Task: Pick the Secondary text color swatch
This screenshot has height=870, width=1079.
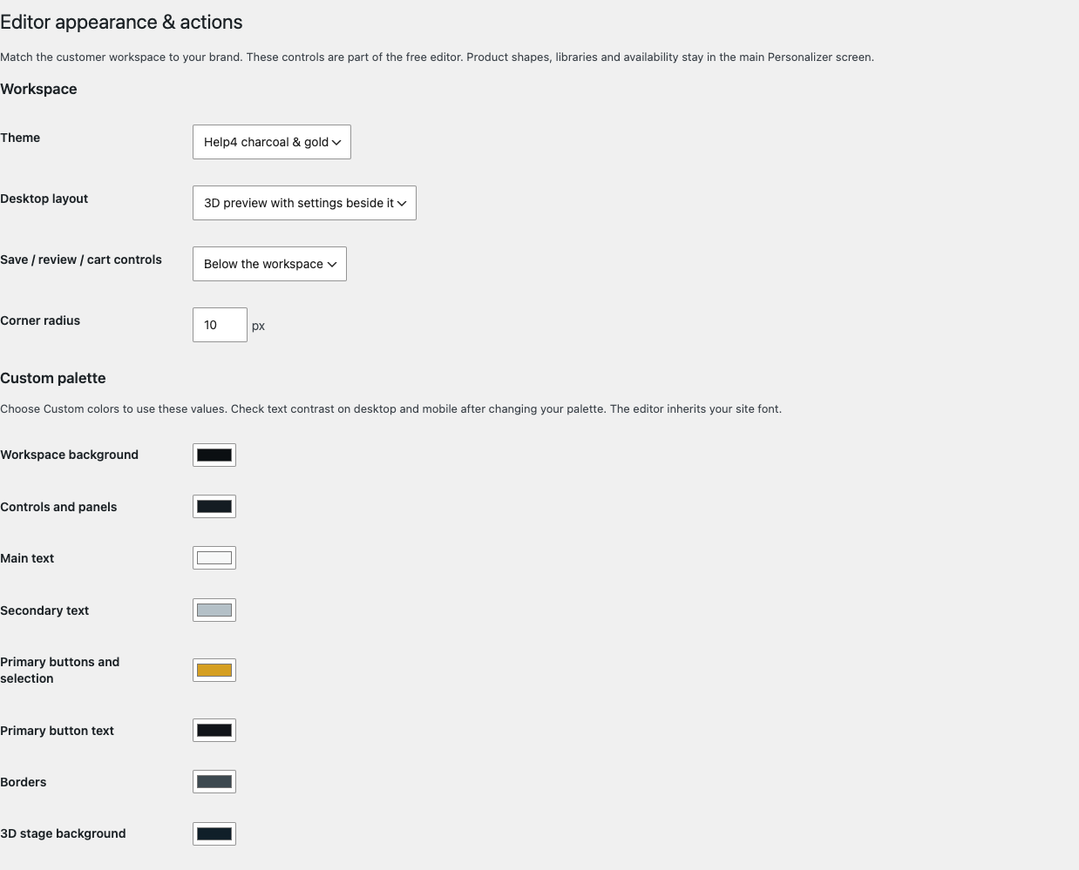Action: (x=214, y=610)
